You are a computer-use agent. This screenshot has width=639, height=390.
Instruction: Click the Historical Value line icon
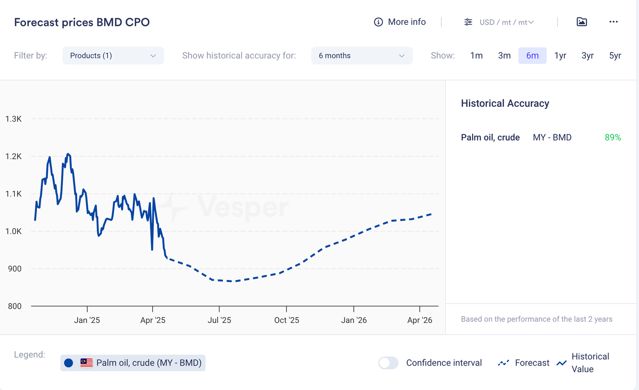coord(562,363)
